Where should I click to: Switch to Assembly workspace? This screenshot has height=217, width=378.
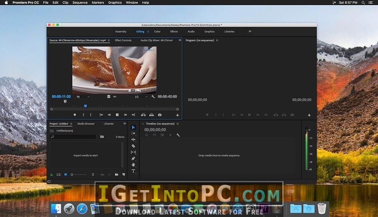tap(121, 31)
